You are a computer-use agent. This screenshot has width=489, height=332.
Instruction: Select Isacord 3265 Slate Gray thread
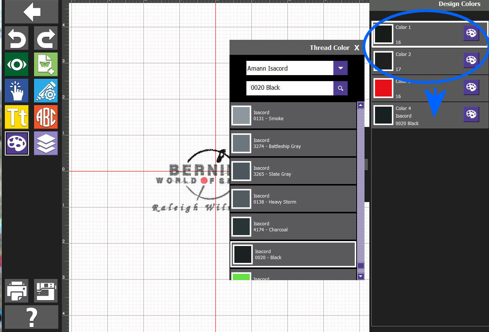(293, 171)
